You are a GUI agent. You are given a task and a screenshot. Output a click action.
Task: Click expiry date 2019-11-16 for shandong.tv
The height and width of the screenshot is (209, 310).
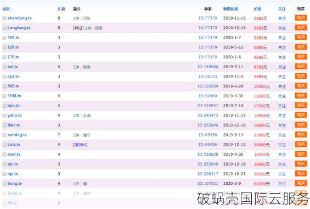coord(234,18)
